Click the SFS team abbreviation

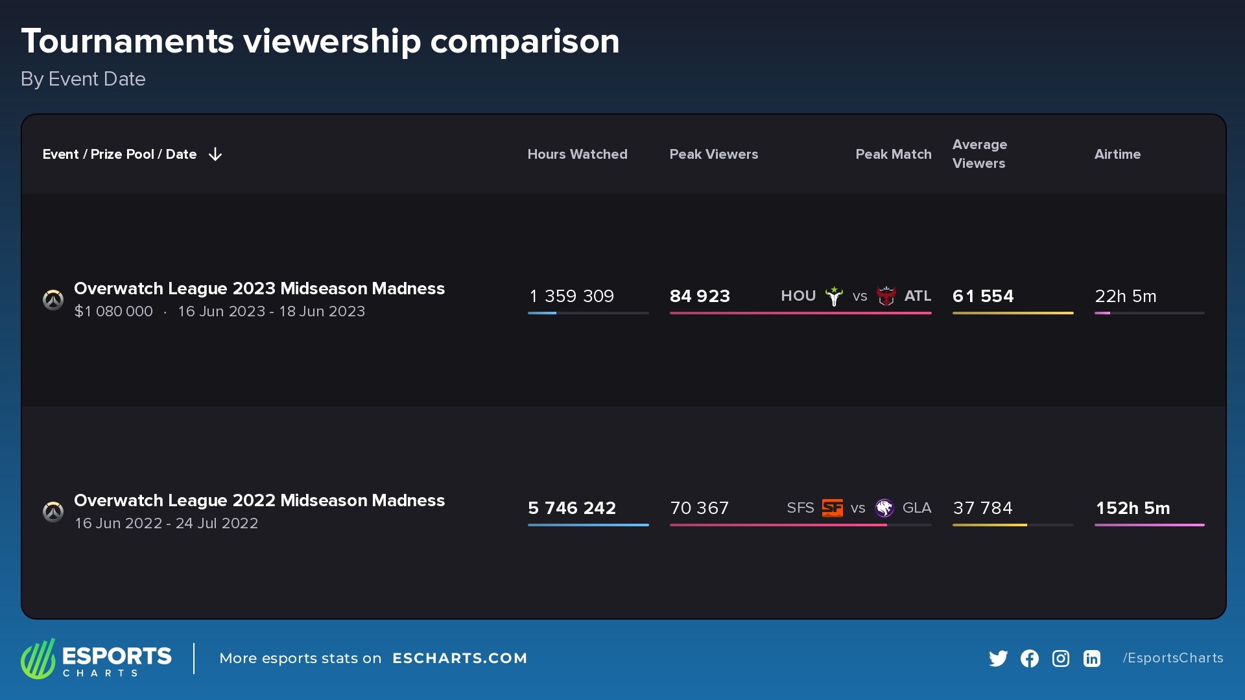[x=800, y=508]
